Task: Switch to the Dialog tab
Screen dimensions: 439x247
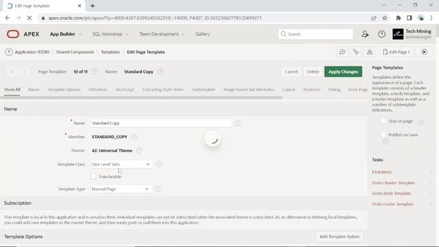Action: pos(334,90)
